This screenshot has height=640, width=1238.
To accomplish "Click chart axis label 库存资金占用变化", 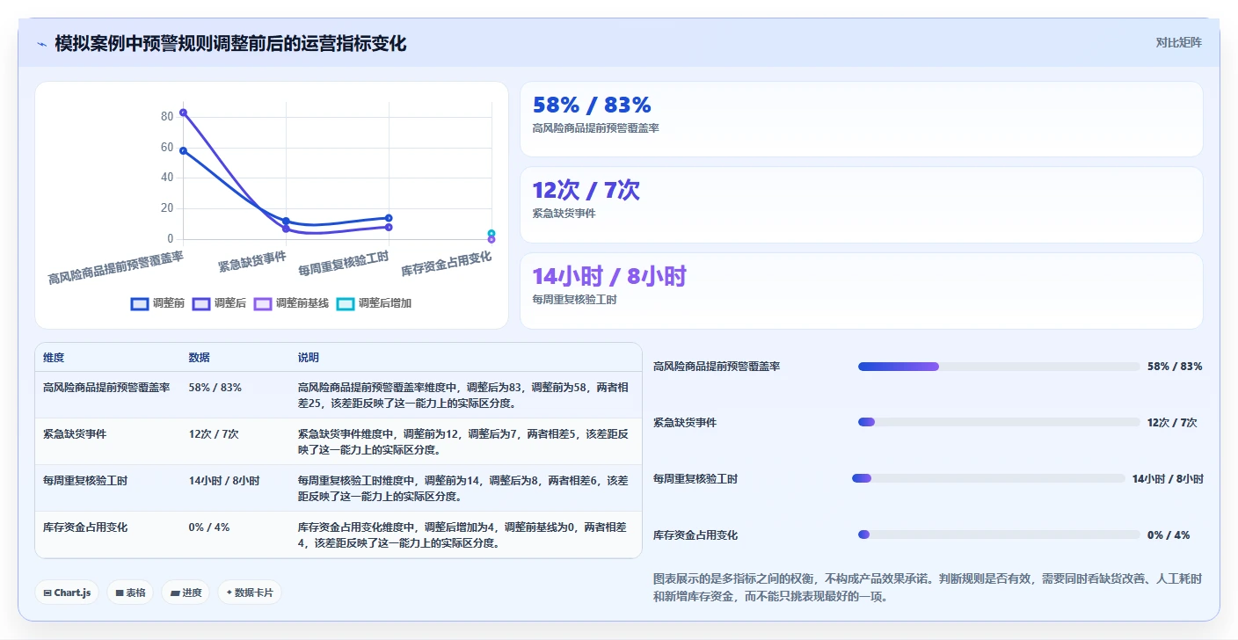I will (x=447, y=263).
